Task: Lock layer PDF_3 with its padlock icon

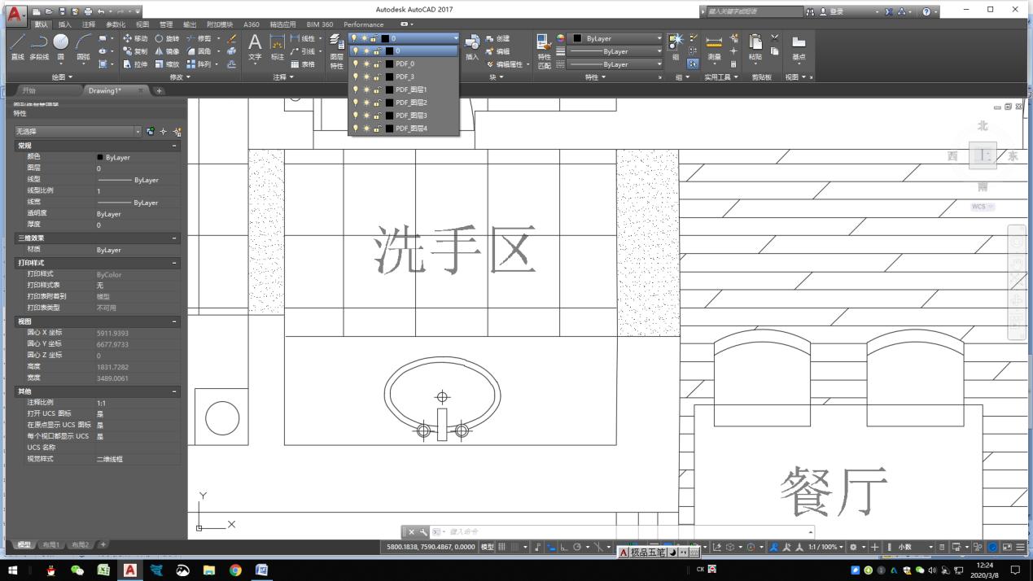Action: point(376,76)
